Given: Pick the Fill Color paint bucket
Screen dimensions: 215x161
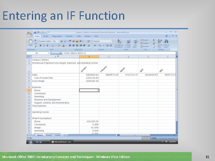Looking at the screenshot, I should [59, 45].
